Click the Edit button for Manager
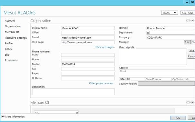 tap(187, 42)
